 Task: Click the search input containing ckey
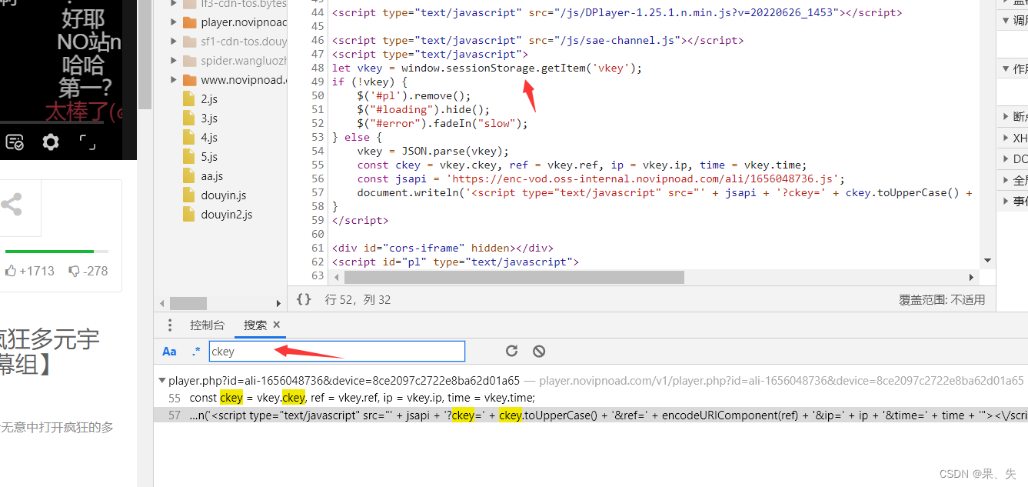pyautogui.click(x=337, y=352)
